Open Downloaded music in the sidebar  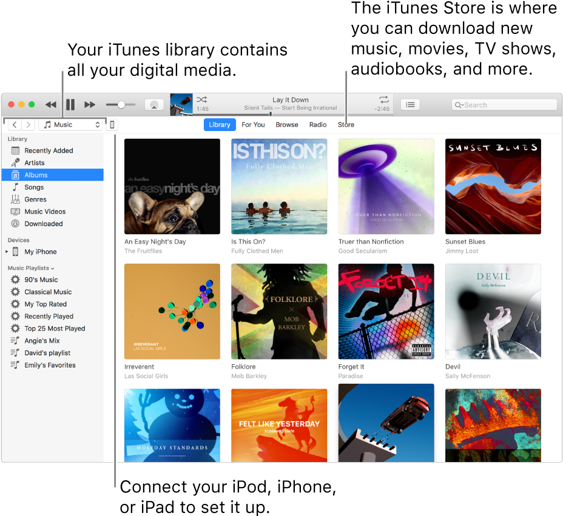click(x=43, y=223)
